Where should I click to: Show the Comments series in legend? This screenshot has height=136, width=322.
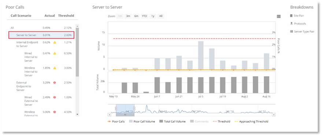point(199,121)
